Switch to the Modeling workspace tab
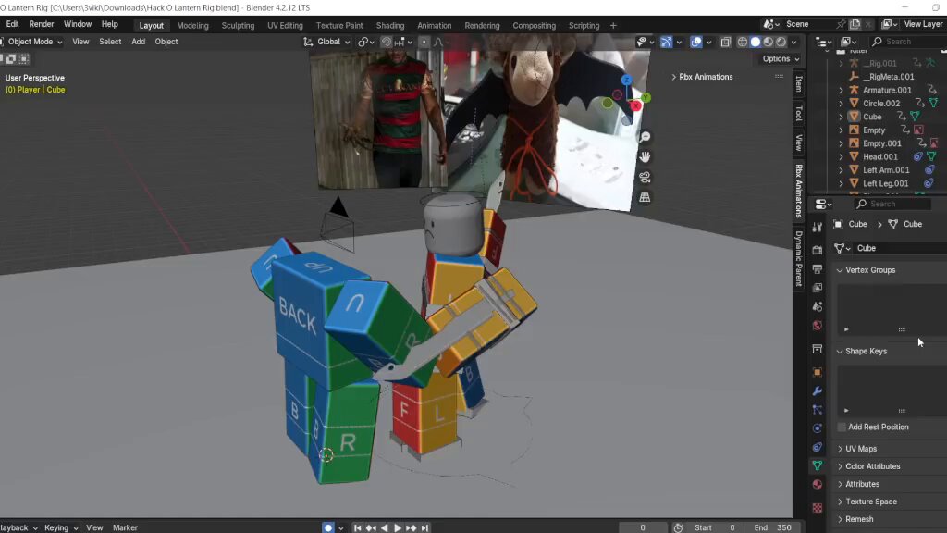The width and height of the screenshot is (947, 533). tap(192, 25)
